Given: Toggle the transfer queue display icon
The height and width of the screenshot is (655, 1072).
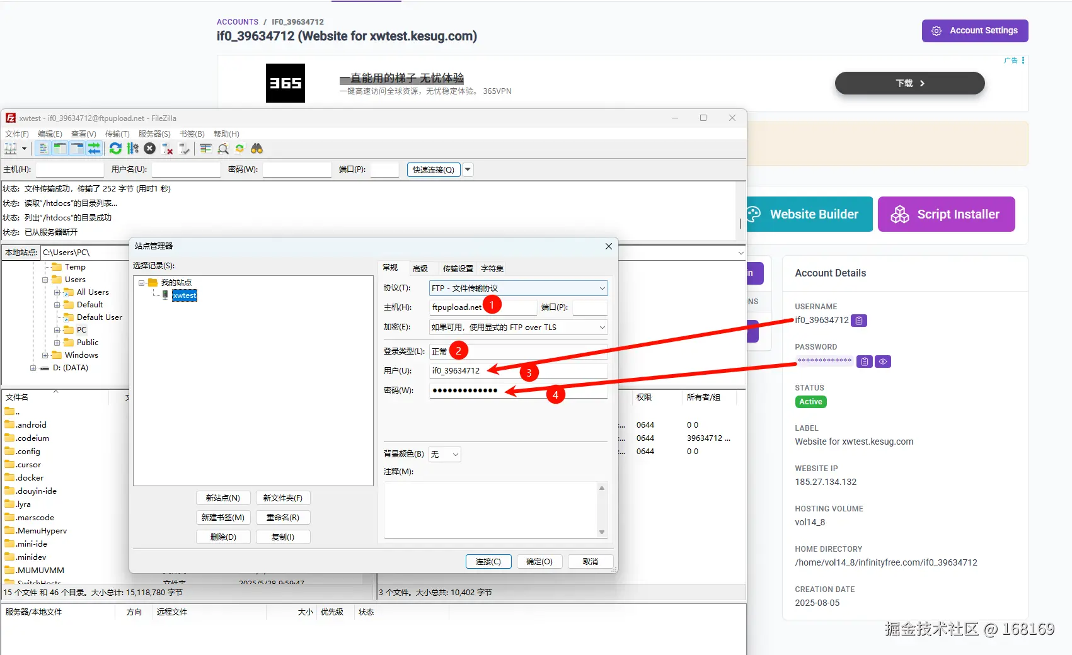Looking at the screenshot, I should pyautogui.click(x=94, y=149).
